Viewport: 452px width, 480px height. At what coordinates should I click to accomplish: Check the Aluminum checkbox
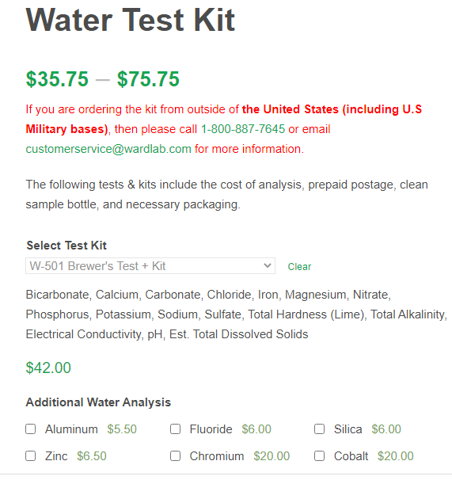coord(31,429)
